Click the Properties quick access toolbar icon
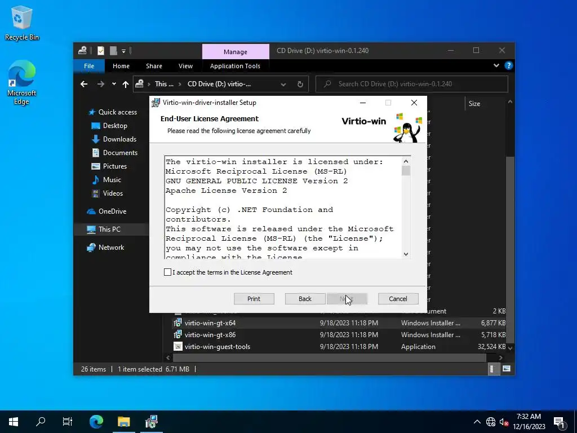 [x=101, y=51]
